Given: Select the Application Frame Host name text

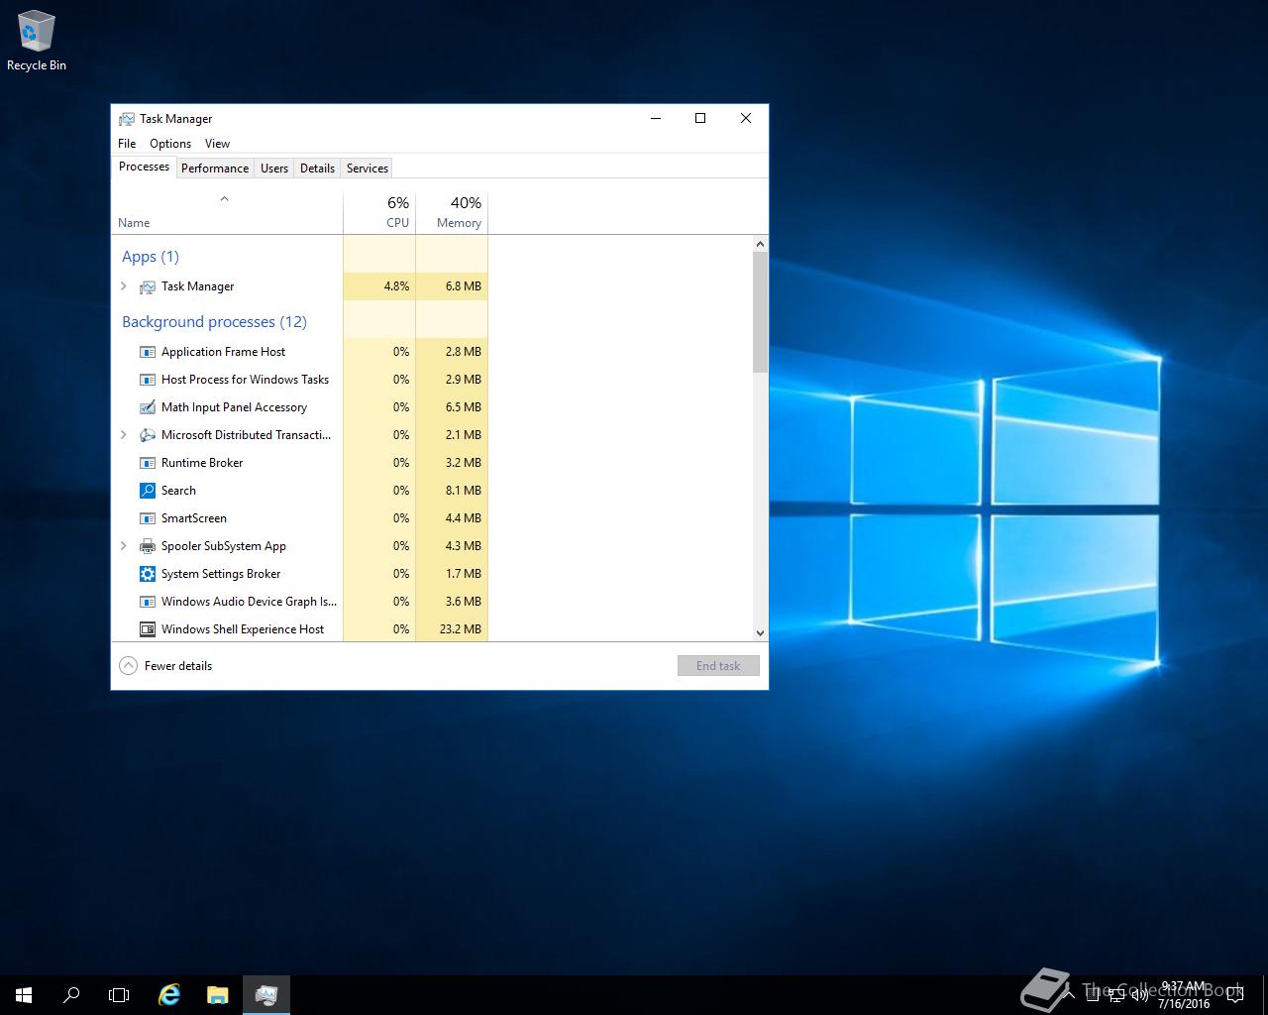Looking at the screenshot, I should [x=223, y=352].
